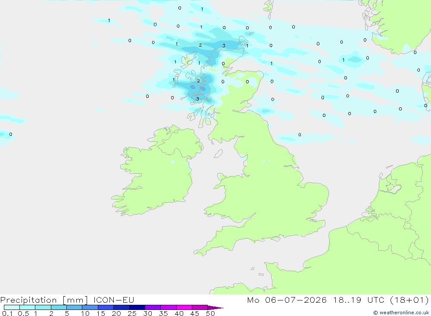Select the 45 to 50 mm legend swatch
This screenshot has height=316, width=431.
tap(200, 307)
